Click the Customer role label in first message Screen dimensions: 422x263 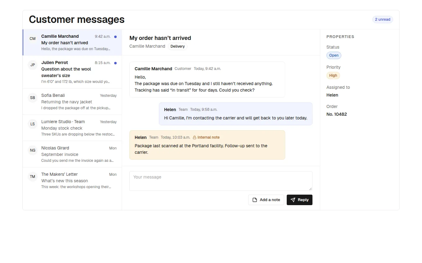pyautogui.click(x=183, y=69)
